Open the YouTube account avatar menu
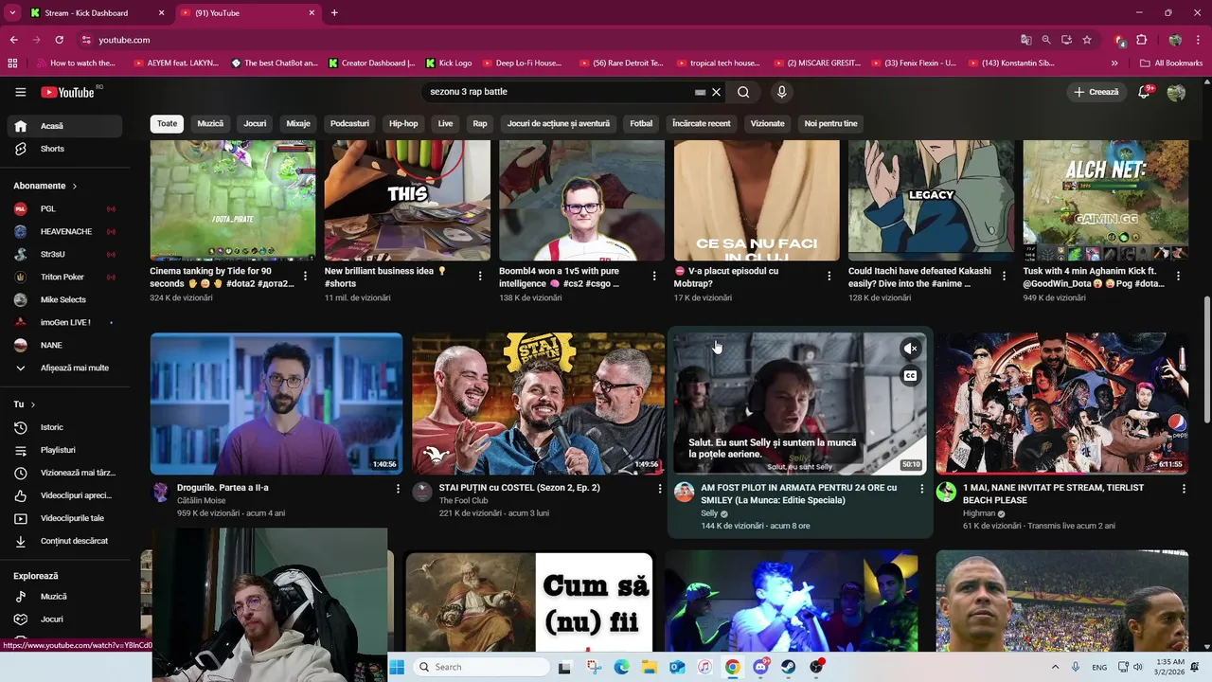1212x682 pixels. click(1176, 92)
